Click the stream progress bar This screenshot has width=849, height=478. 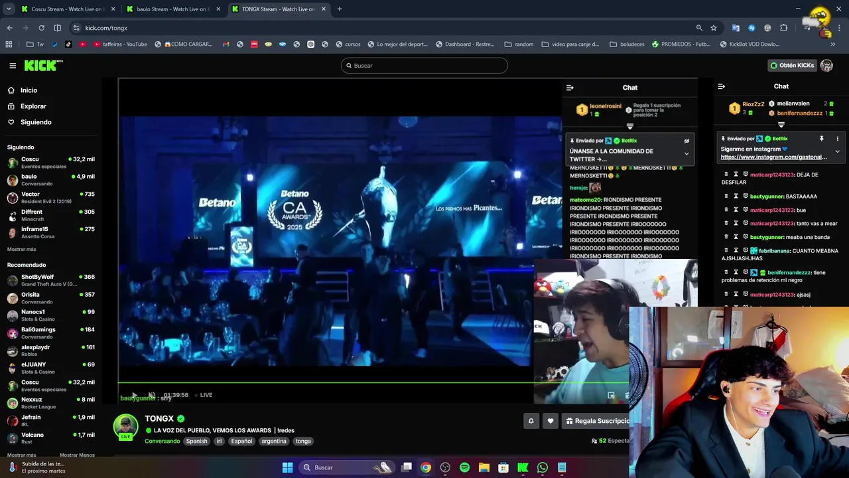tap(373, 382)
